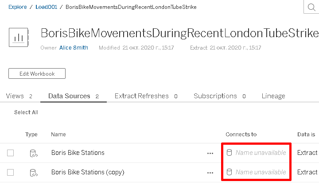Open the Alice Smith owner link
Screen dimensions: 319x185
(74, 47)
